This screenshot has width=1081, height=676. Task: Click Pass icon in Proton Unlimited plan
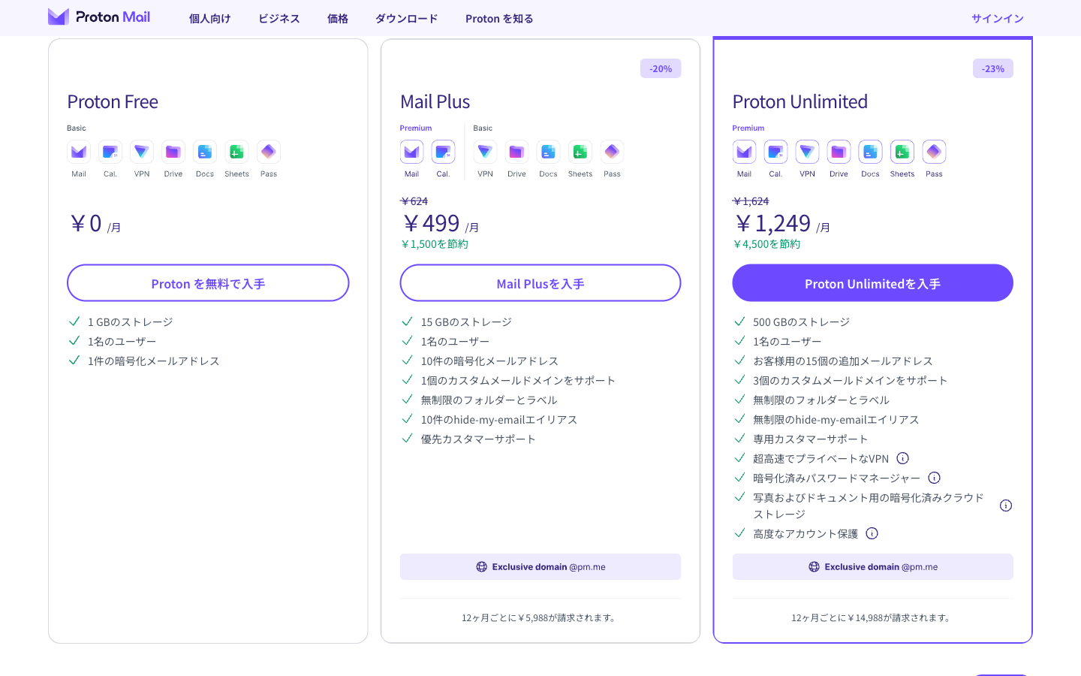click(934, 152)
